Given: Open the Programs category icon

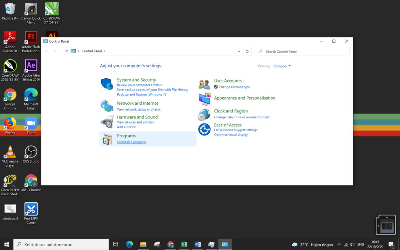Looking at the screenshot, I should 107,139.
